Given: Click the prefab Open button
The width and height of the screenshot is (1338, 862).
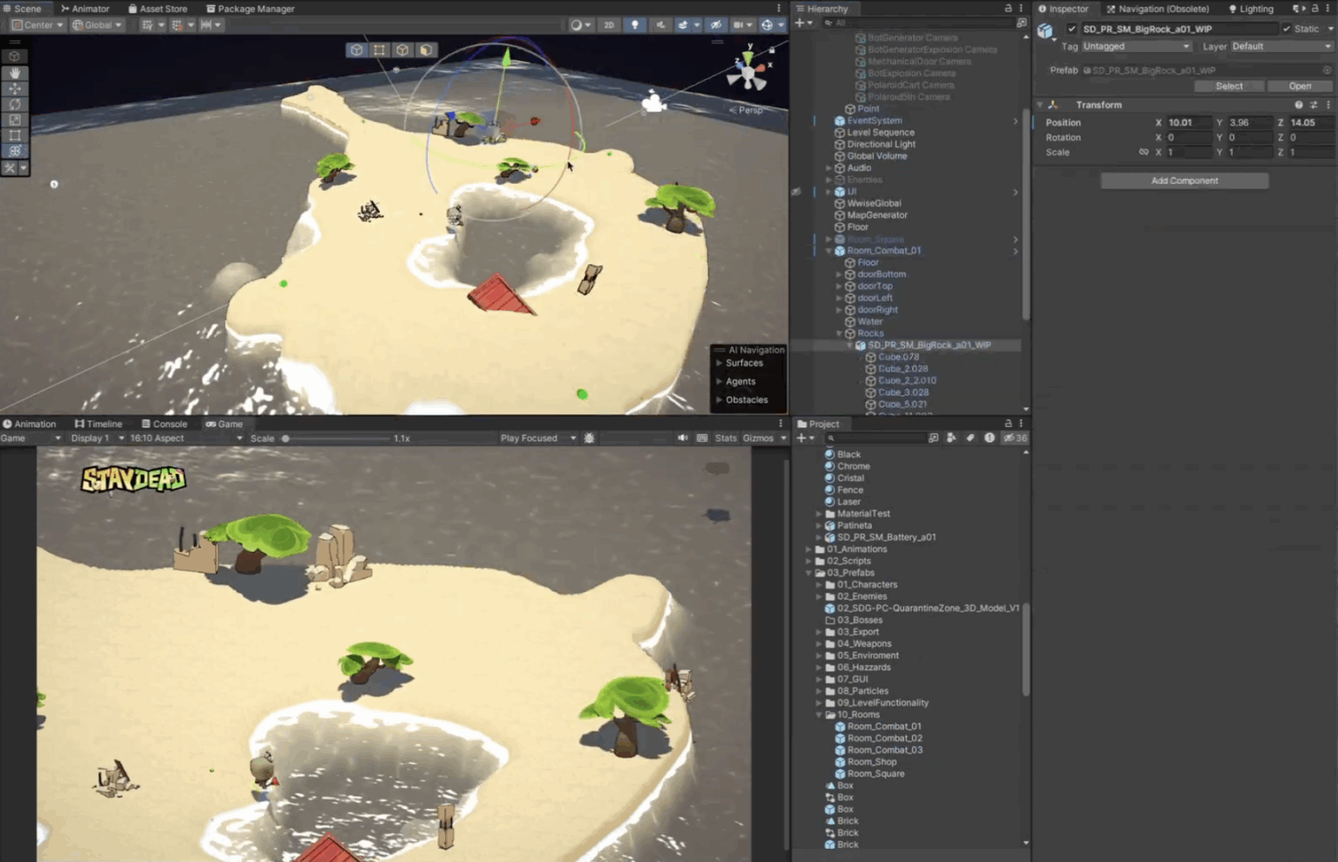Looking at the screenshot, I should [1300, 86].
